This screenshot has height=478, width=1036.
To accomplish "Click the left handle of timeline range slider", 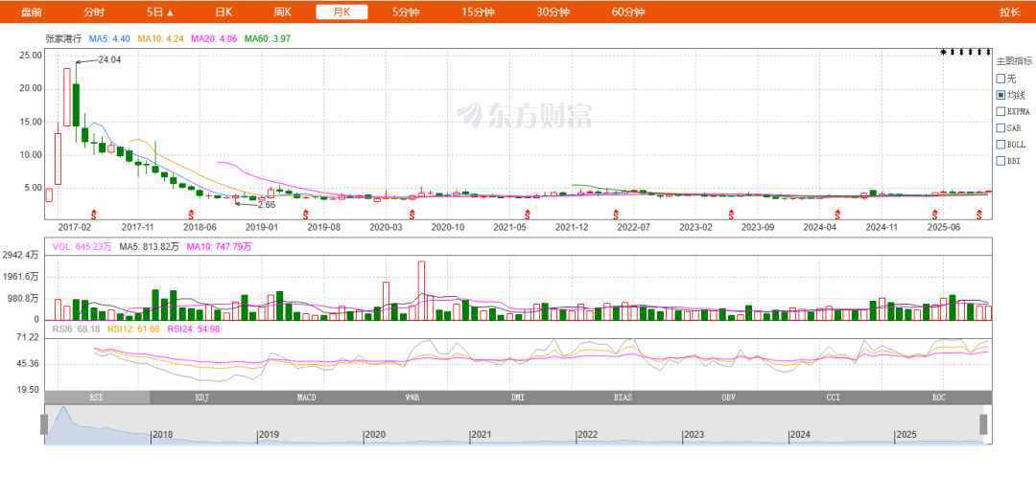I will 44,424.
